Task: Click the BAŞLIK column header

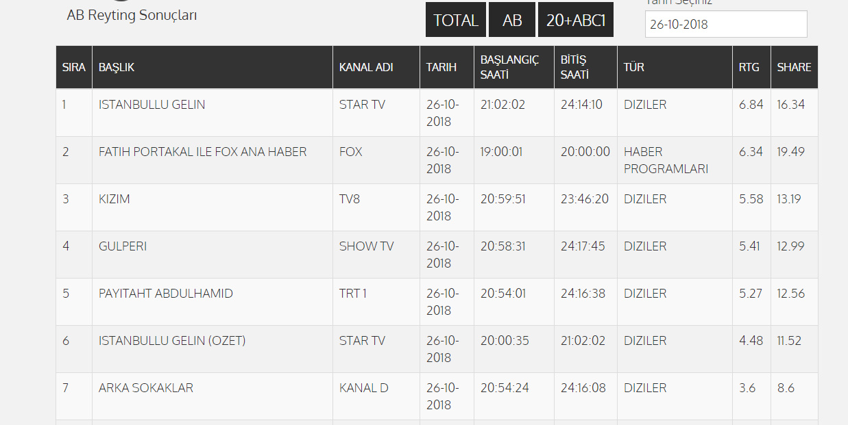Action: pos(117,67)
